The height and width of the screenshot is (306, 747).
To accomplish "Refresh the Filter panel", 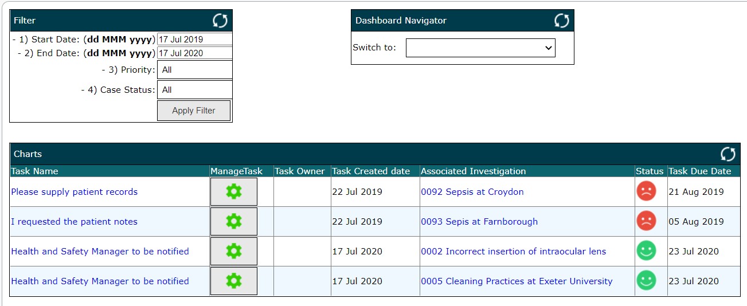I will click(x=220, y=21).
